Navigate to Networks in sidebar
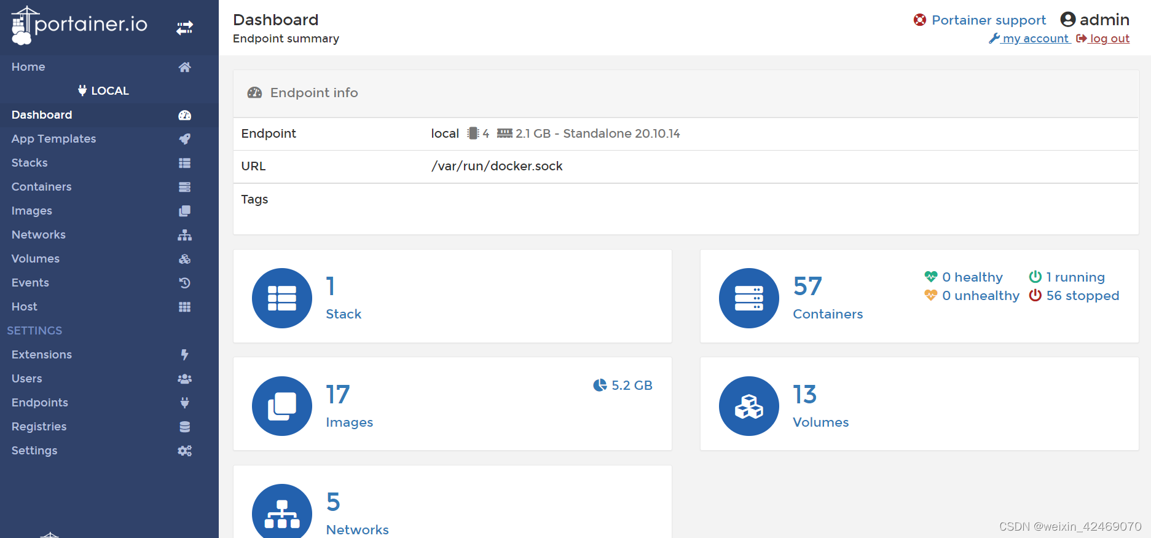Screen dimensions: 1151x538 38,234
